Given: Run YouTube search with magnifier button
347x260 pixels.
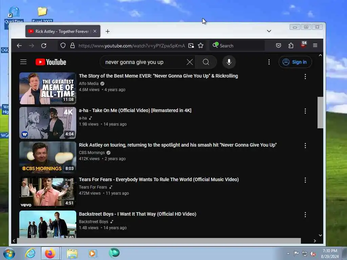Looking at the screenshot, I should [x=206, y=62].
